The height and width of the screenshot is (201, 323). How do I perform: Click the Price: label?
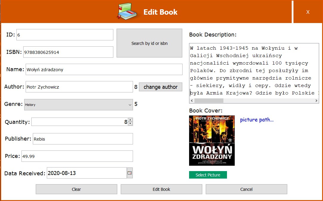tap(12, 156)
